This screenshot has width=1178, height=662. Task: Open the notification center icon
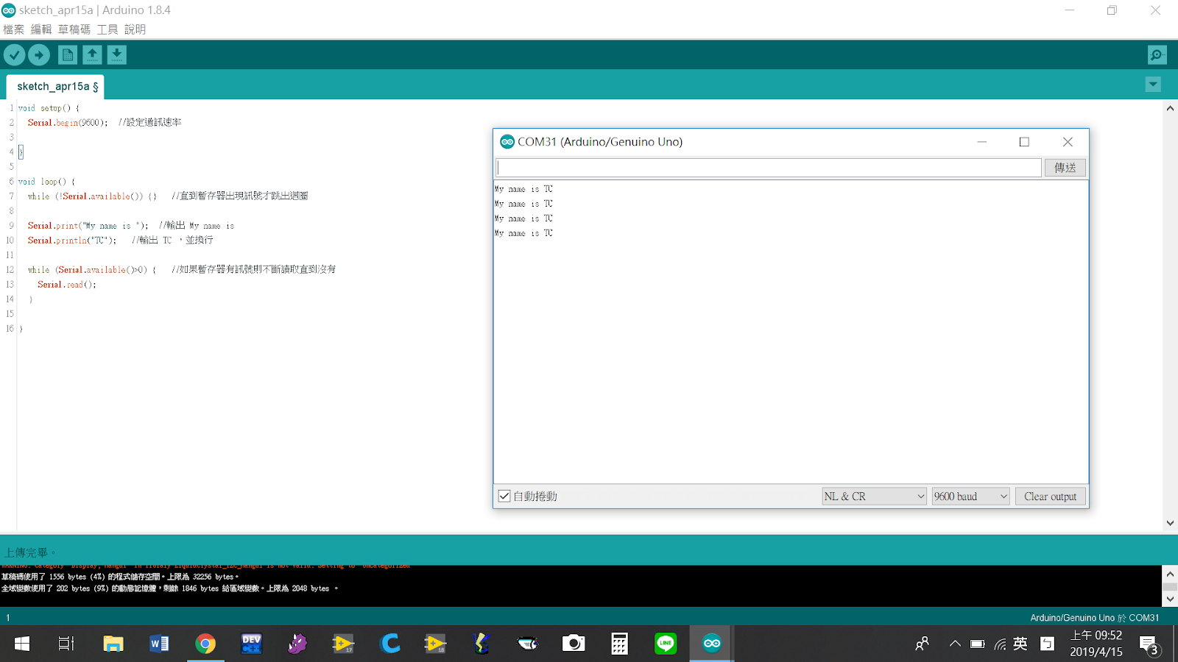[1149, 645]
